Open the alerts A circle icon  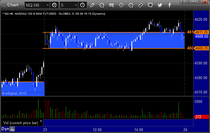coord(131,5)
